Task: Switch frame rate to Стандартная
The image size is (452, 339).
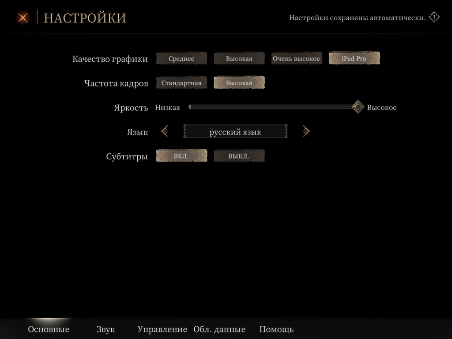Action: pos(181,83)
